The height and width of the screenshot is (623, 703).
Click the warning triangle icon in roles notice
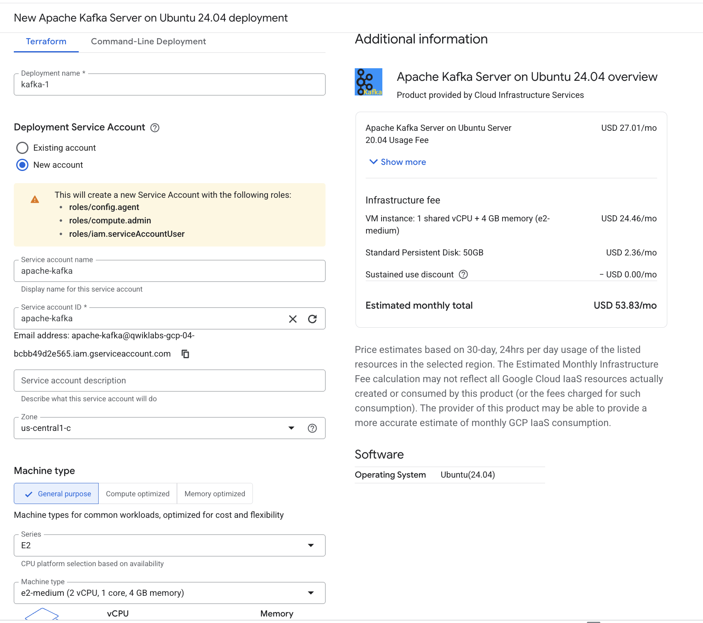(35, 199)
